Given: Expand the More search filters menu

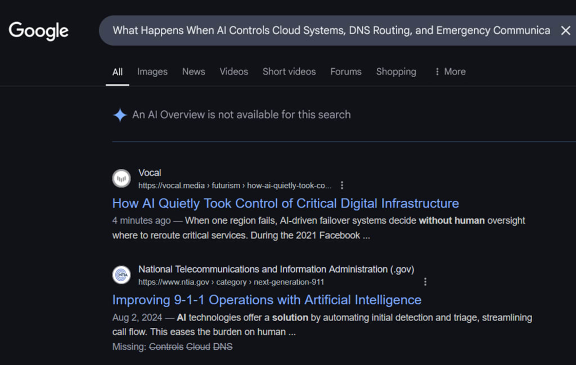Looking at the screenshot, I should pos(450,71).
